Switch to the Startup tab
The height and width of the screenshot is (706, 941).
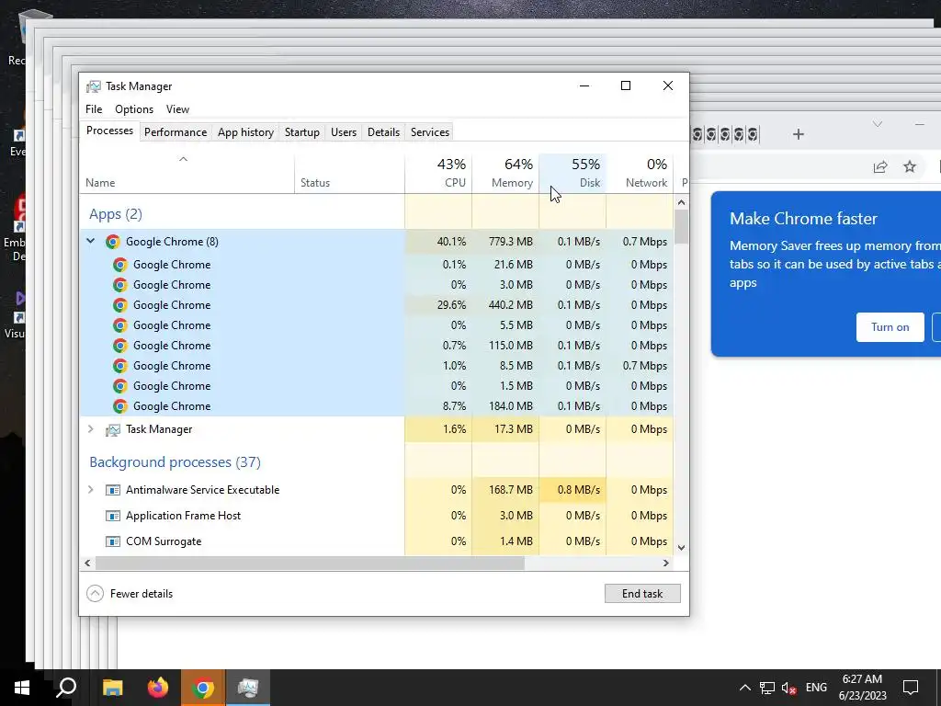(301, 132)
